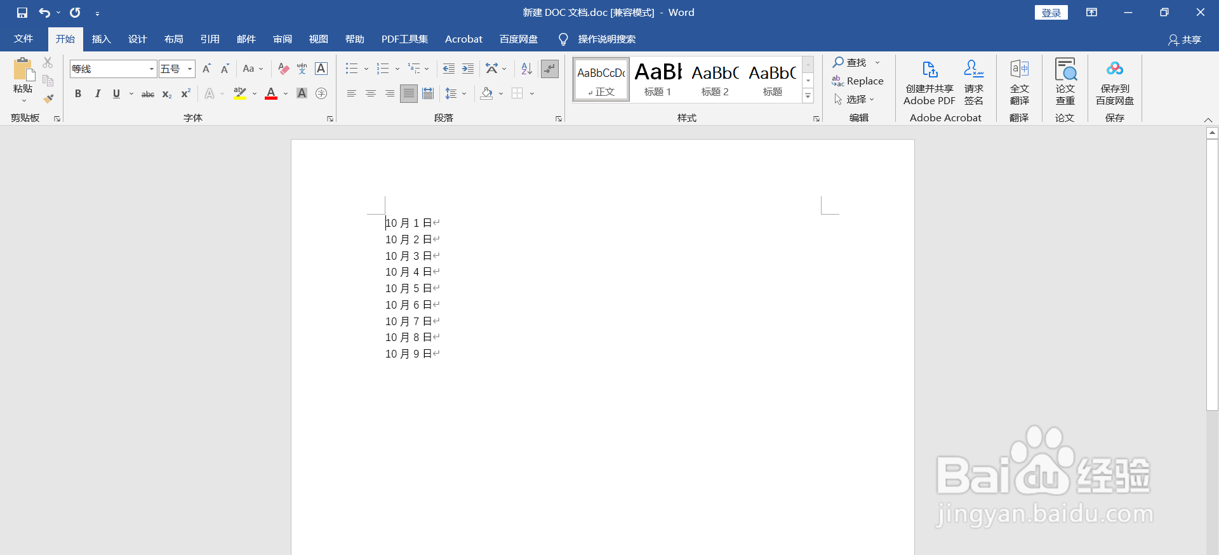The width and height of the screenshot is (1219, 555).
Task: Expand the borders dropdown arrow
Action: pyautogui.click(x=532, y=94)
